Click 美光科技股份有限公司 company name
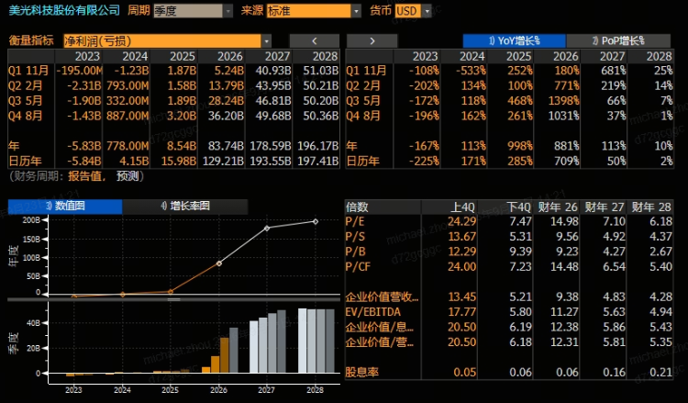Image resolution: width=688 pixels, height=403 pixels. point(64,10)
